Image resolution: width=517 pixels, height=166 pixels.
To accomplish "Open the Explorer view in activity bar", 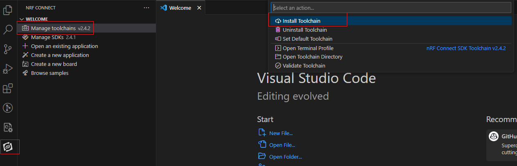I will click(x=8, y=9).
